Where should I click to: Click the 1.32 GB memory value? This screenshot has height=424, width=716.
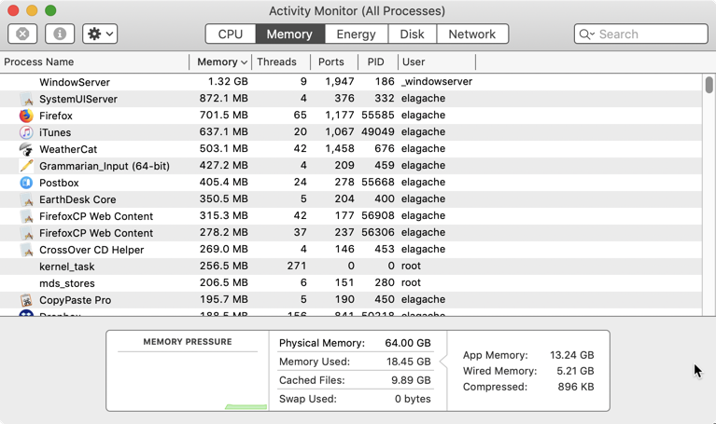click(228, 82)
